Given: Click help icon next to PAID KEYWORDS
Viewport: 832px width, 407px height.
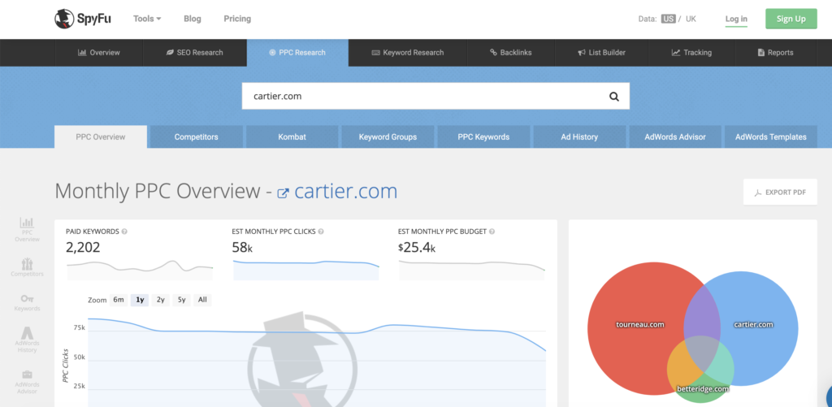Looking at the screenshot, I should (124, 232).
